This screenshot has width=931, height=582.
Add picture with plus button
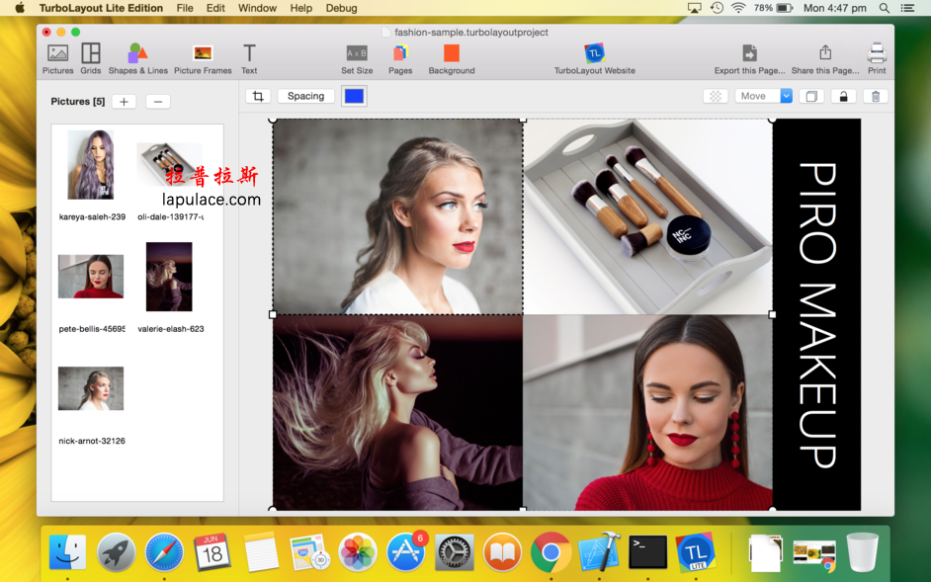pos(125,102)
